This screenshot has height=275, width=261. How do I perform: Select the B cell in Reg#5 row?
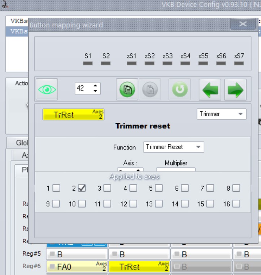(x=77, y=254)
